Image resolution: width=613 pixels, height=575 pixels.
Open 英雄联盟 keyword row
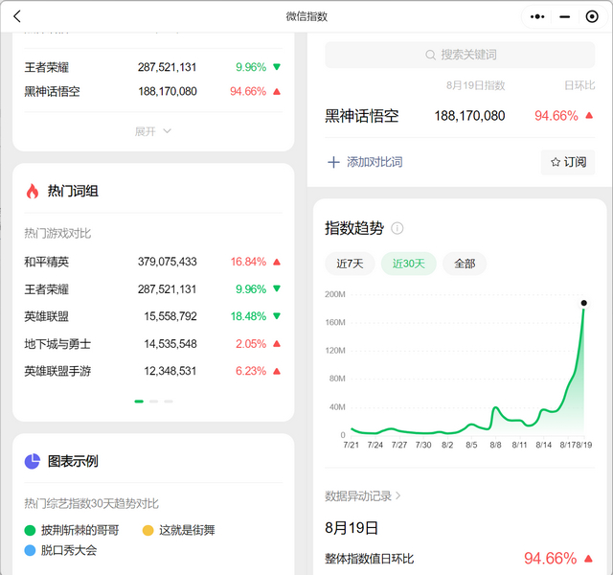coord(47,316)
